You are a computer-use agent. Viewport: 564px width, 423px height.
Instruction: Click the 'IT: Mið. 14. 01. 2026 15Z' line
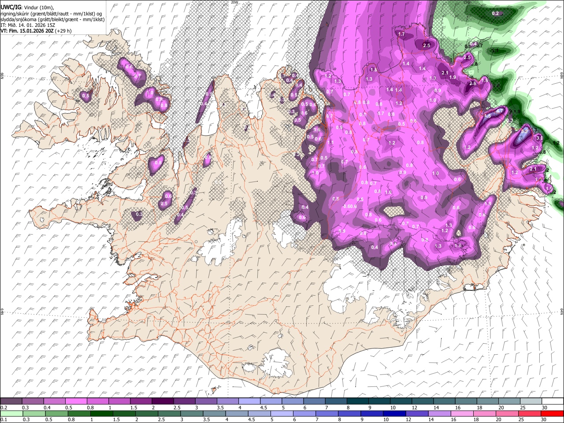tap(28, 25)
